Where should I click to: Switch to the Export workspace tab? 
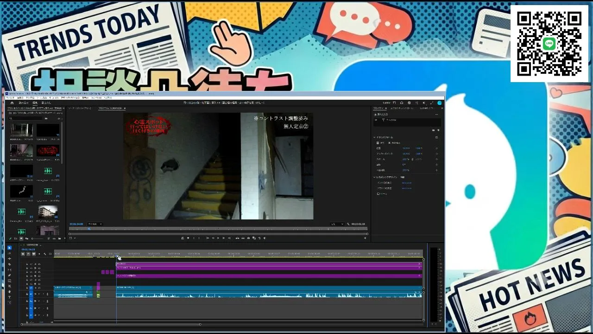coord(46,103)
